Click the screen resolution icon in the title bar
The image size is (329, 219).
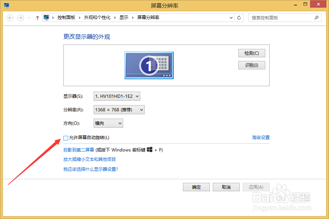[6, 5]
